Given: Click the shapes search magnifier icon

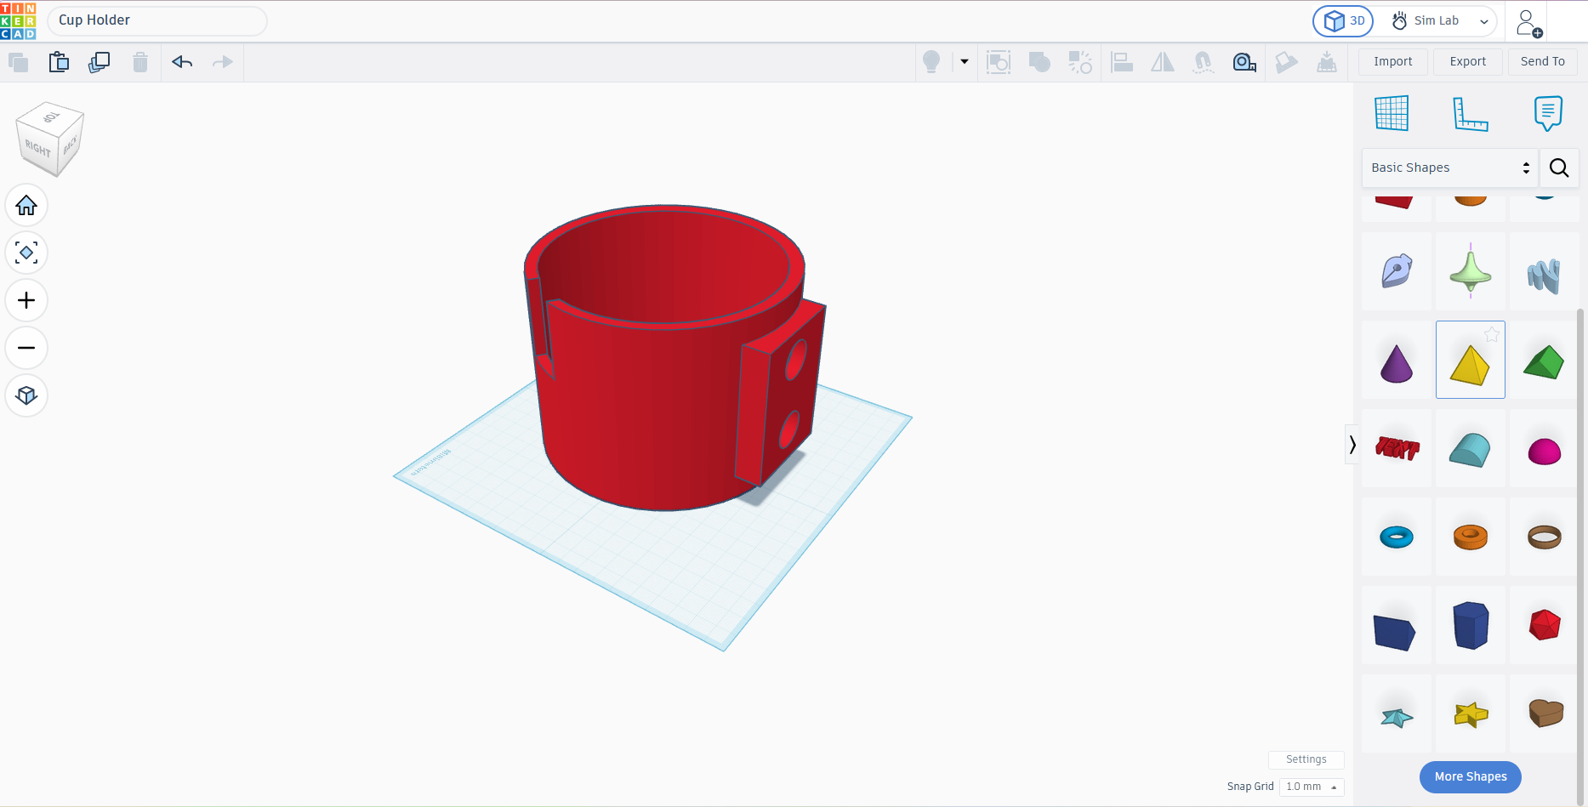Looking at the screenshot, I should 1559,168.
